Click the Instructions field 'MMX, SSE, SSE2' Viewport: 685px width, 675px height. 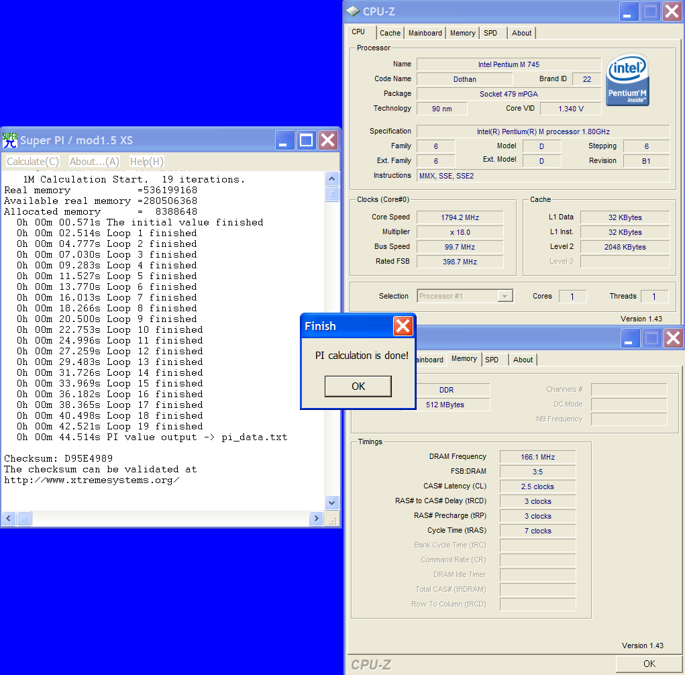point(543,176)
